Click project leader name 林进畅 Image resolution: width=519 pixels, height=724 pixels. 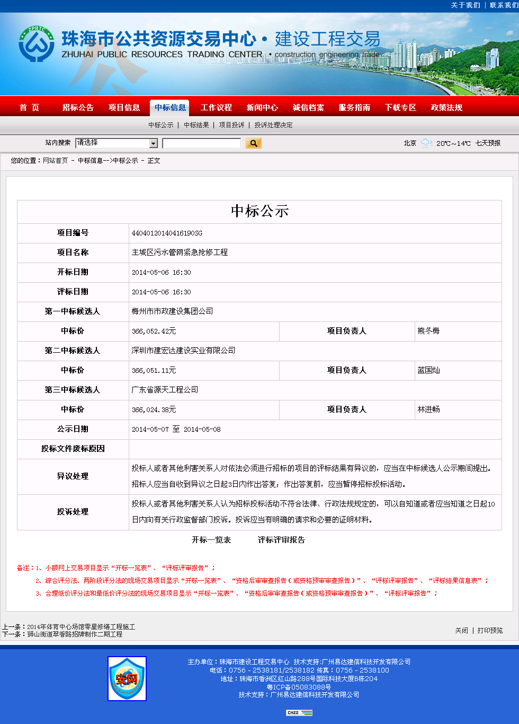click(428, 409)
